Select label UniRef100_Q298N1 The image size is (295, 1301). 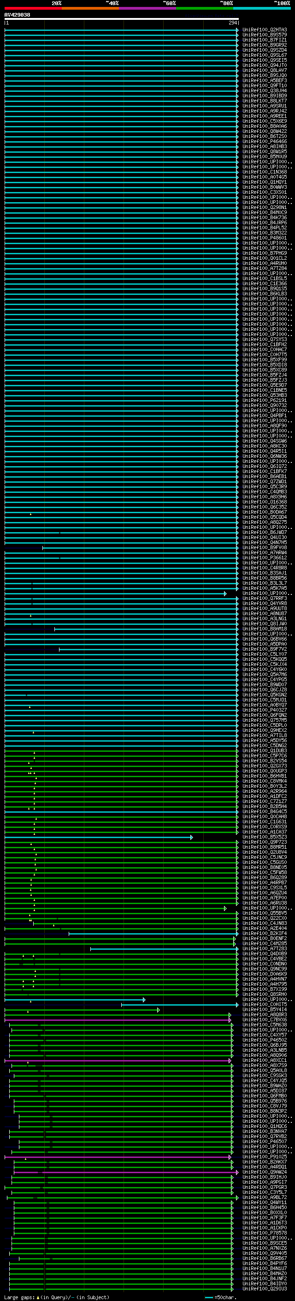click(265, 208)
